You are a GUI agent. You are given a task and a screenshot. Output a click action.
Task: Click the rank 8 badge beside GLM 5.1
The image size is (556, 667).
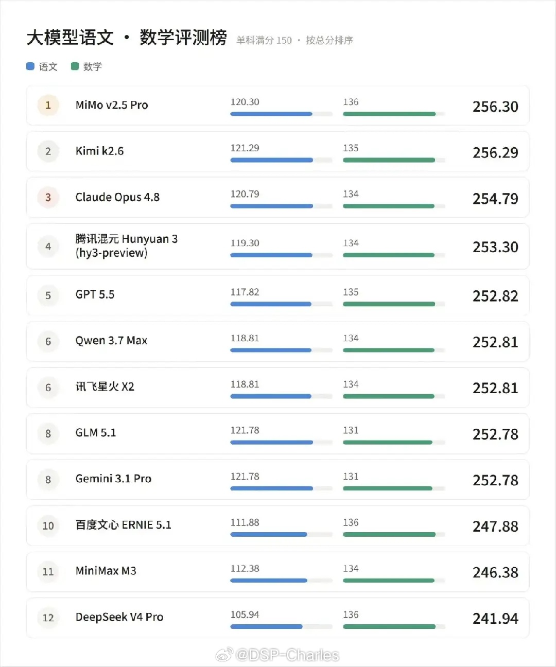point(48,434)
